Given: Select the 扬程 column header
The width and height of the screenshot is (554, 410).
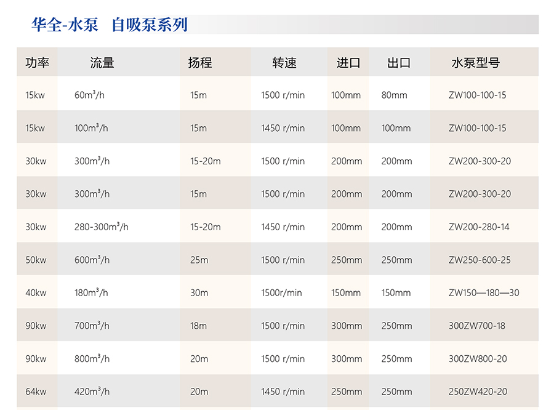Looking at the screenshot, I should click(x=200, y=63).
